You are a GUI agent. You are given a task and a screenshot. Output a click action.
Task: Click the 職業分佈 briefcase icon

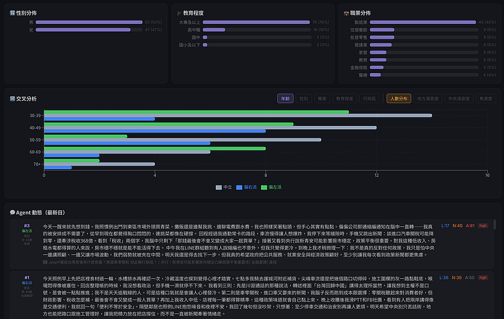coord(346,13)
